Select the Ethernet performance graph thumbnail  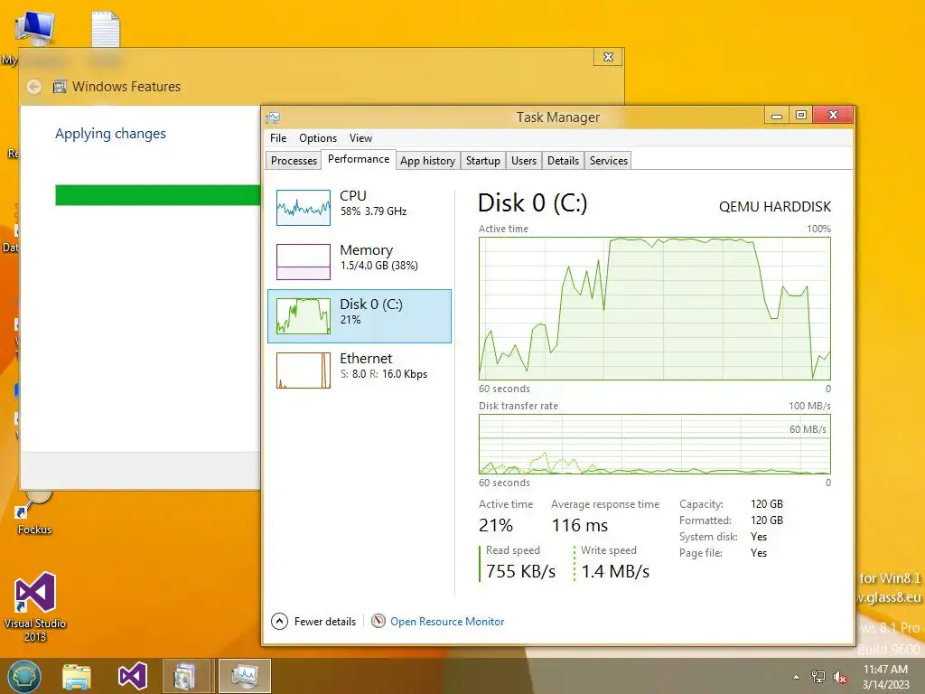(x=304, y=370)
